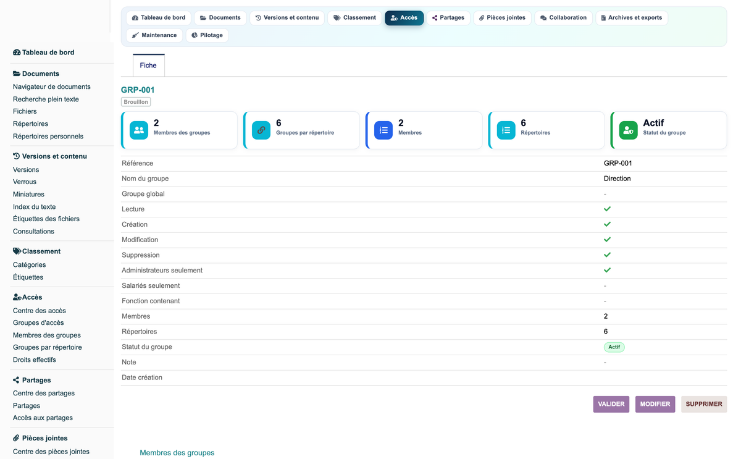Click the Membres des groupes card icon
The width and height of the screenshot is (741, 459).
pyautogui.click(x=139, y=130)
